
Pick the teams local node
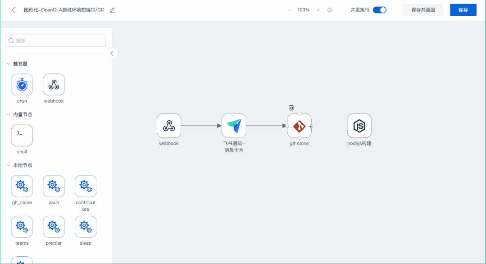point(22,227)
